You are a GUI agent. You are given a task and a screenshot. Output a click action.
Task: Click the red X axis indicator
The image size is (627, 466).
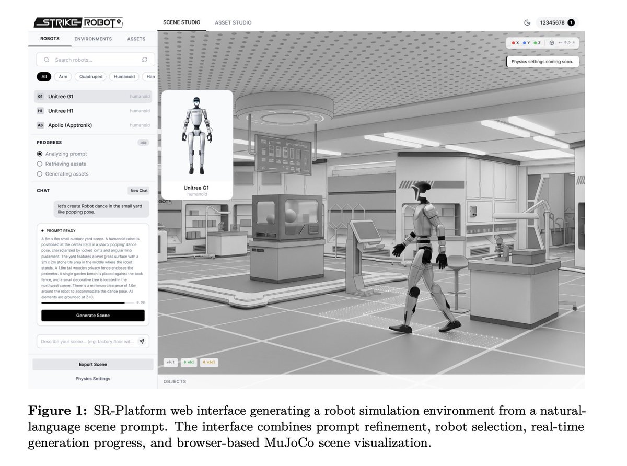[x=515, y=43]
